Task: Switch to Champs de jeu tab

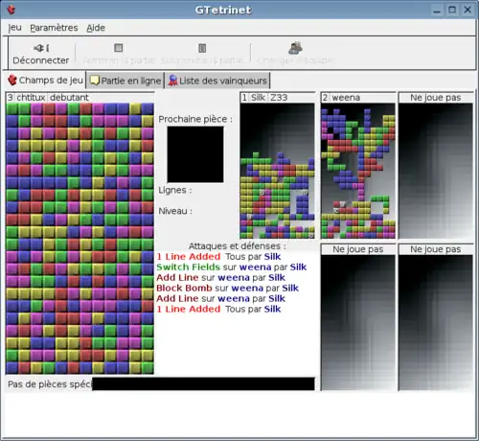Action: tap(45, 81)
